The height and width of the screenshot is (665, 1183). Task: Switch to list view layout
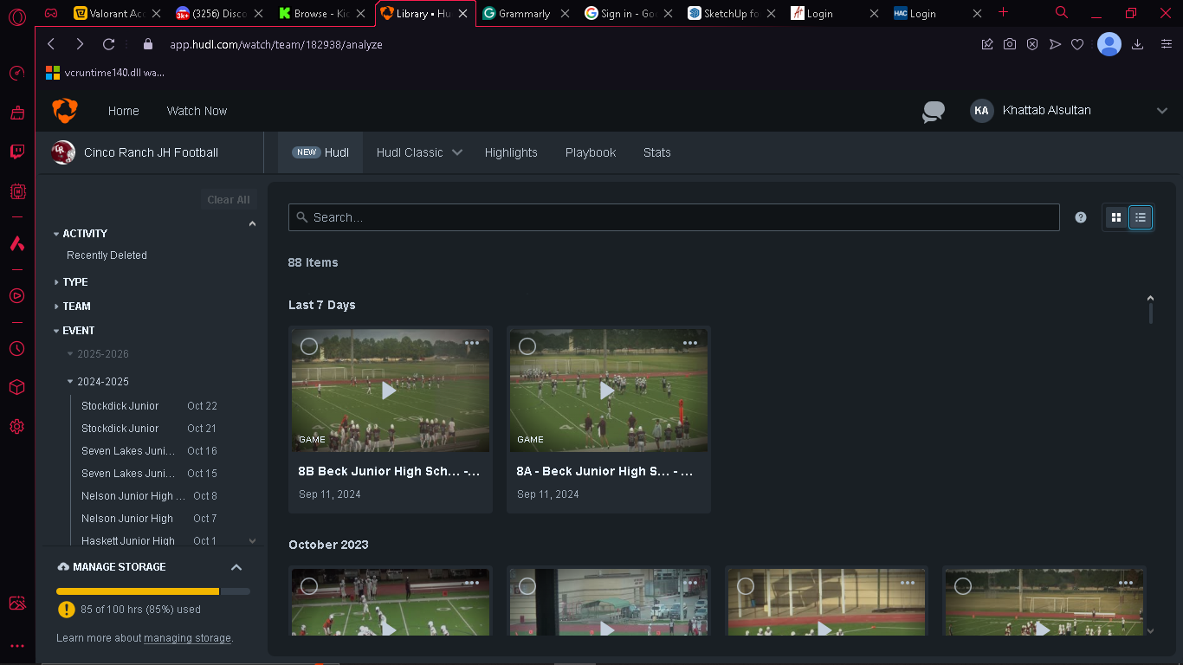click(x=1141, y=217)
